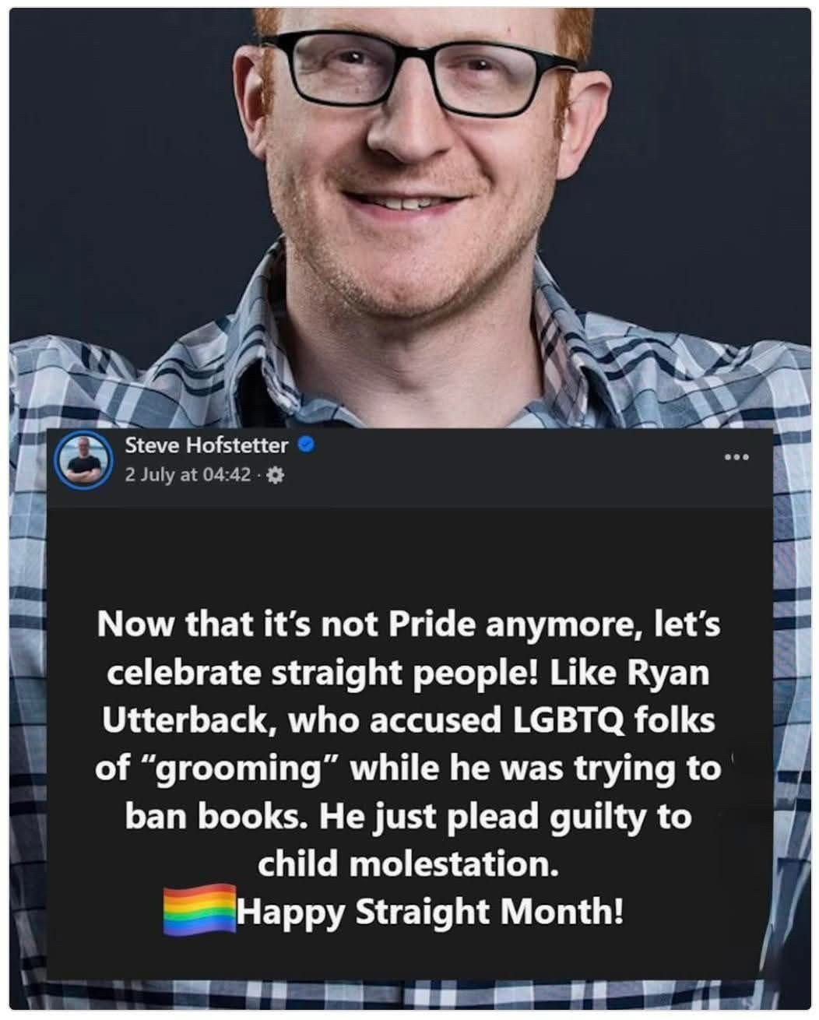
Task: Click the gear icon beside the timestamp
Action: pos(274,474)
